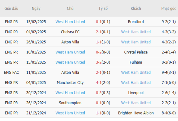Click the "Tỷ số" column header
178x121 pixels.
(x=103, y=8)
